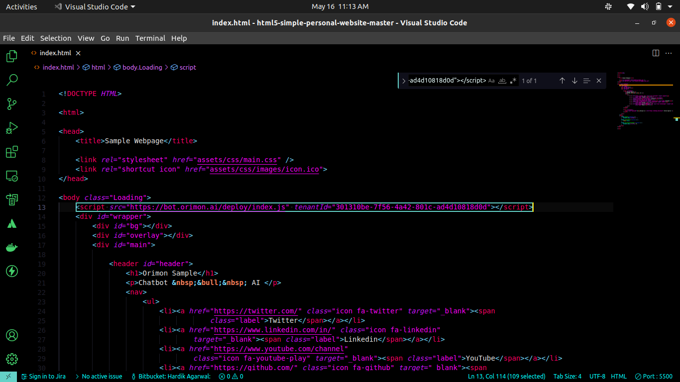Open the Docker view in activity bar

coord(12,247)
